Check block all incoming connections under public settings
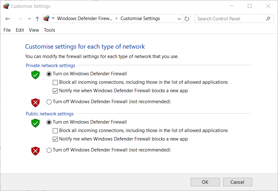 pyautogui.click(x=55, y=130)
